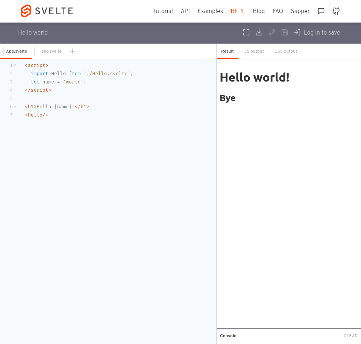This screenshot has height=344, width=361.
Task: Edit the Hello world project name field
Action: click(x=33, y=32)
